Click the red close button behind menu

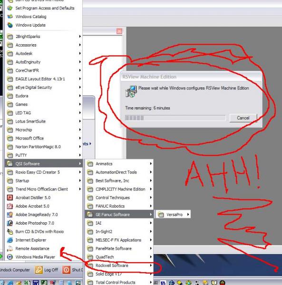click(x=119, y=31)
